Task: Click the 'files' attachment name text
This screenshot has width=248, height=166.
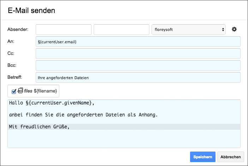Action: click(x=28, y=91)
